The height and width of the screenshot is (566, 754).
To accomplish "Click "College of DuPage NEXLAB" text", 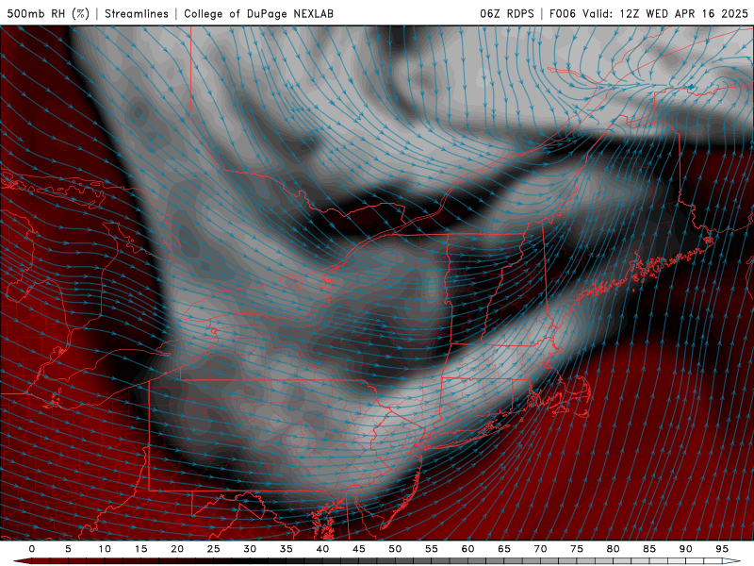I will tap(258, 13).
